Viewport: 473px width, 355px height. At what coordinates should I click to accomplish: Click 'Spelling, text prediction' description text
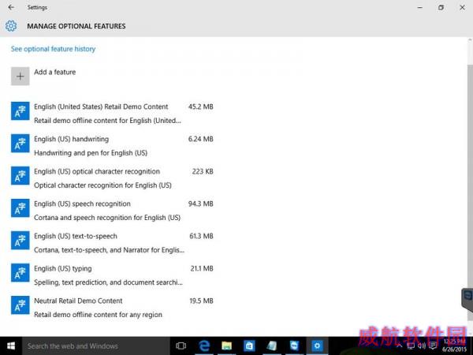(108, 282)
